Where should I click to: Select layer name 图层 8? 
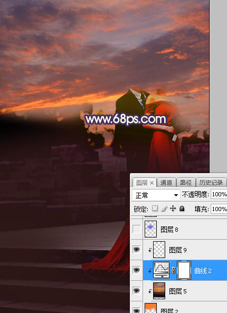(169, 230)
